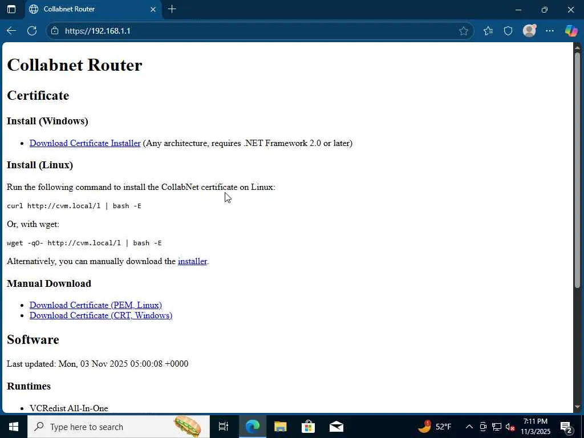584x438 pixels.
Task: Open a new tab with plus button
Action: click(172, 9)
